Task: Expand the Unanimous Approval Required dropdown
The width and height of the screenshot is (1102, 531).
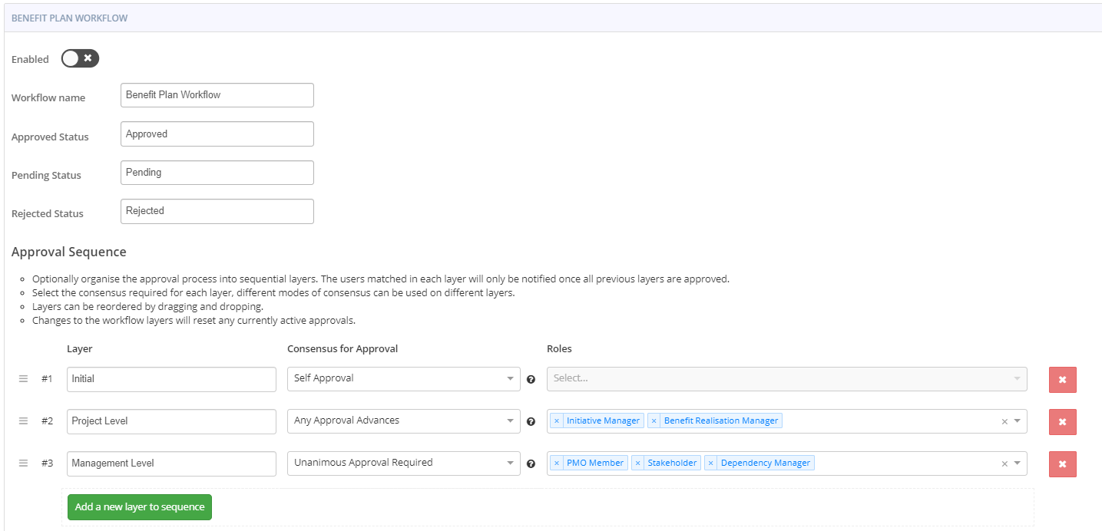Action: [x=403, y=463]
